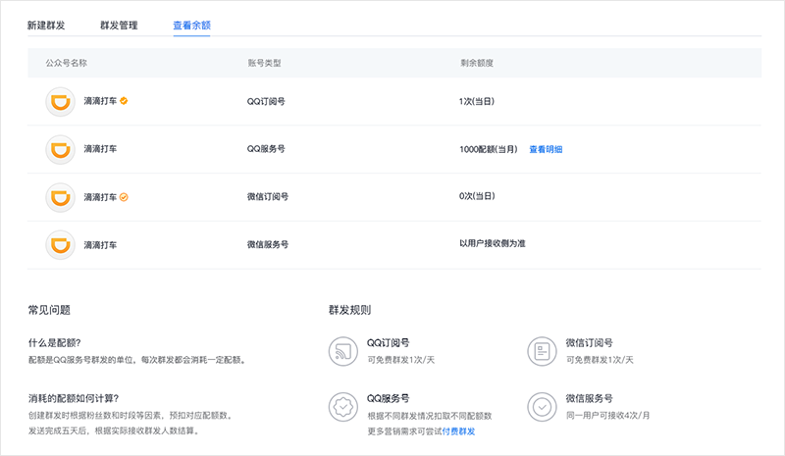Click the 滴滴打车 name in QQ服务号 row
Image resolution: width=785 pixels, height=456 pixels.
point(100,149)
